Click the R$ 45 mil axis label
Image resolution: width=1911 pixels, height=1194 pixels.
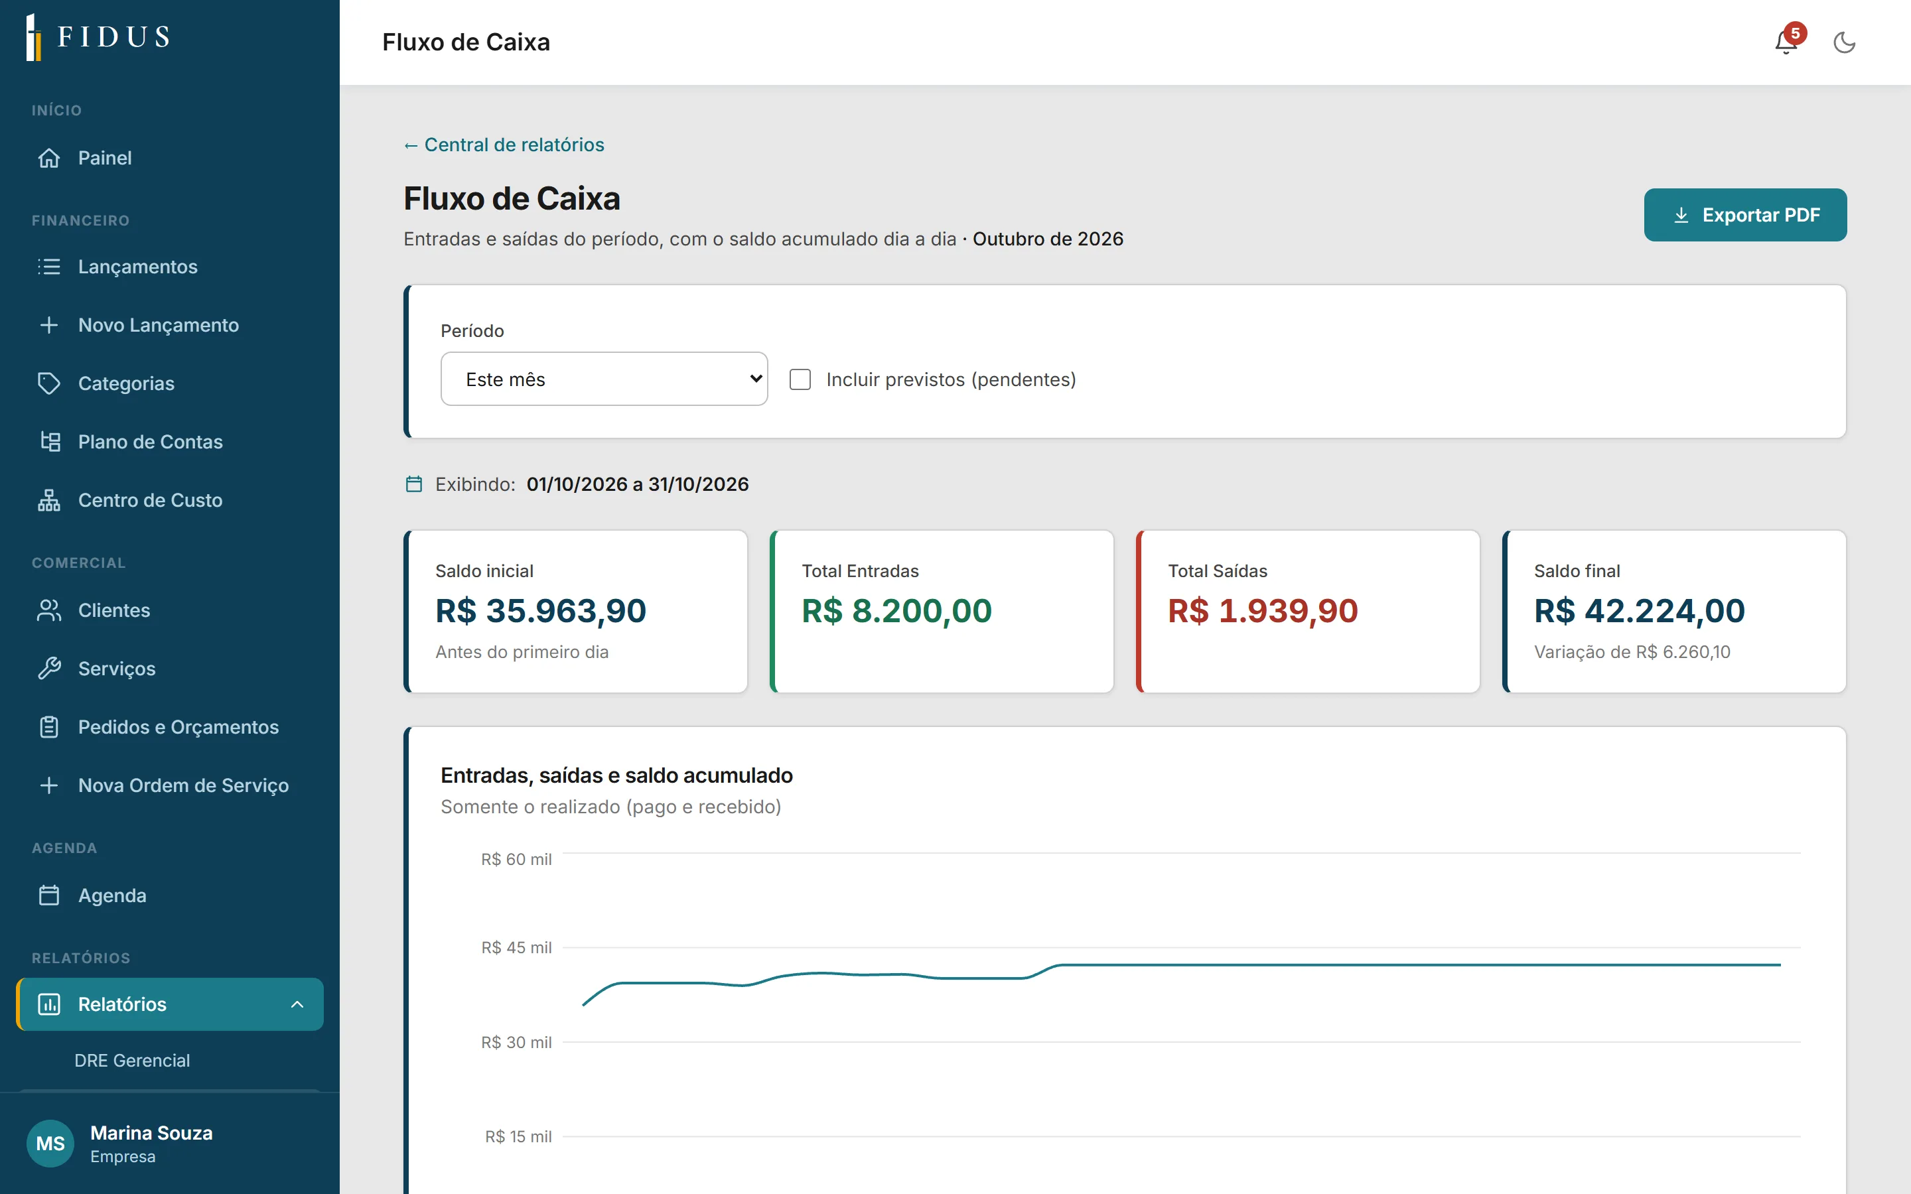click(516, 948)
